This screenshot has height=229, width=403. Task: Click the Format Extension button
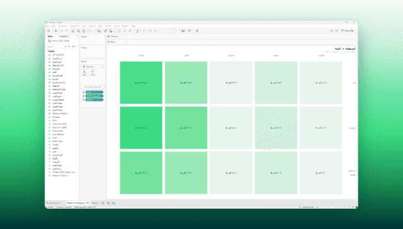[93, 87]
